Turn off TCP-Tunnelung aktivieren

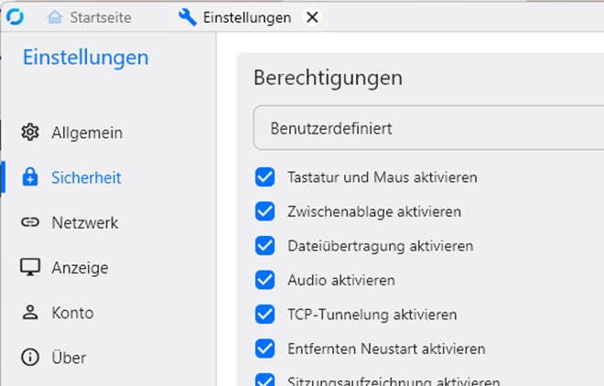[x=265, y=315]
